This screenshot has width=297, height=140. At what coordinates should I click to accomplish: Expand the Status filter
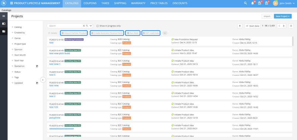click(x=16, y=72)
